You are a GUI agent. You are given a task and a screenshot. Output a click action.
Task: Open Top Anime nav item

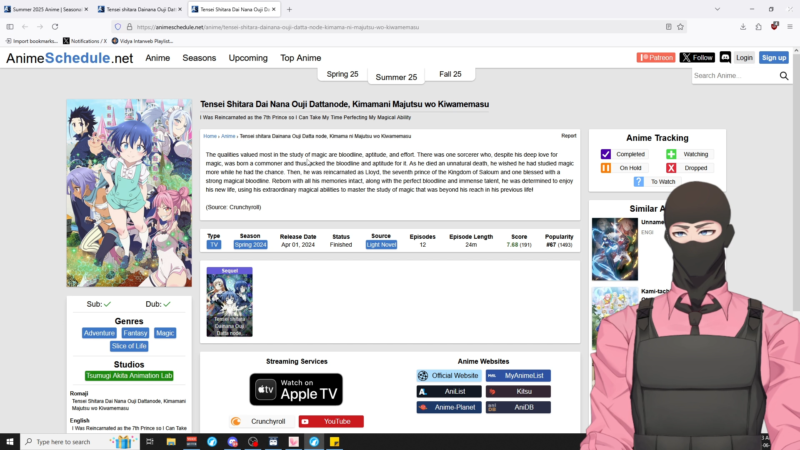pos(300,58)
